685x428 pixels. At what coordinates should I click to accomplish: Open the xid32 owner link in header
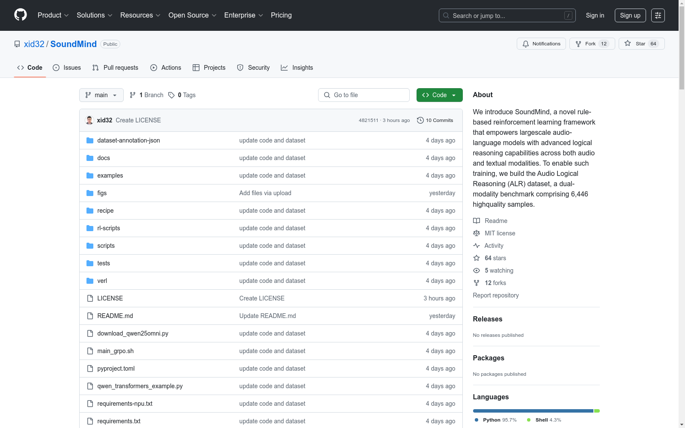coord(34,44)
